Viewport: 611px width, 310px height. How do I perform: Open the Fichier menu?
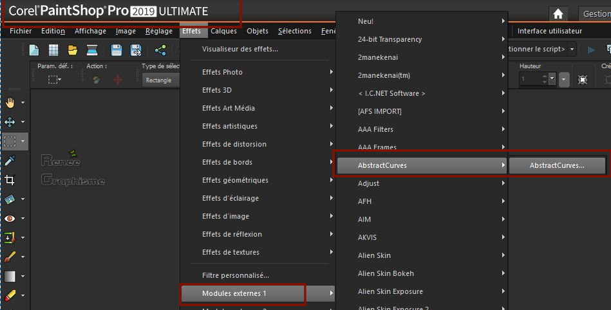pyautogui.click(x=21, y=31)
